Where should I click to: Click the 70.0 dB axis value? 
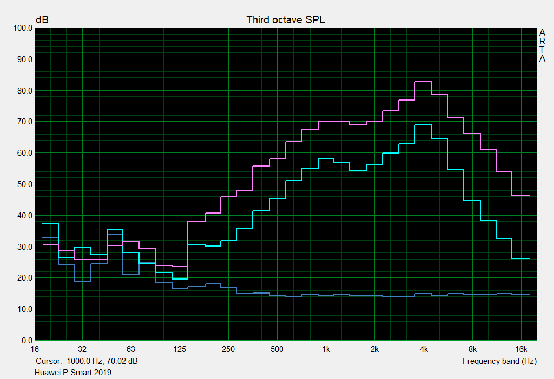25,122
